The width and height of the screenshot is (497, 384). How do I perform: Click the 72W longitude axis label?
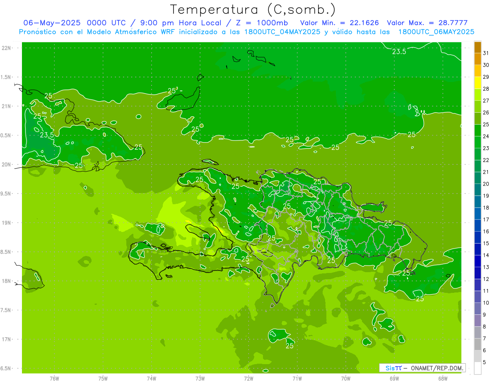(x=248, y=378)
